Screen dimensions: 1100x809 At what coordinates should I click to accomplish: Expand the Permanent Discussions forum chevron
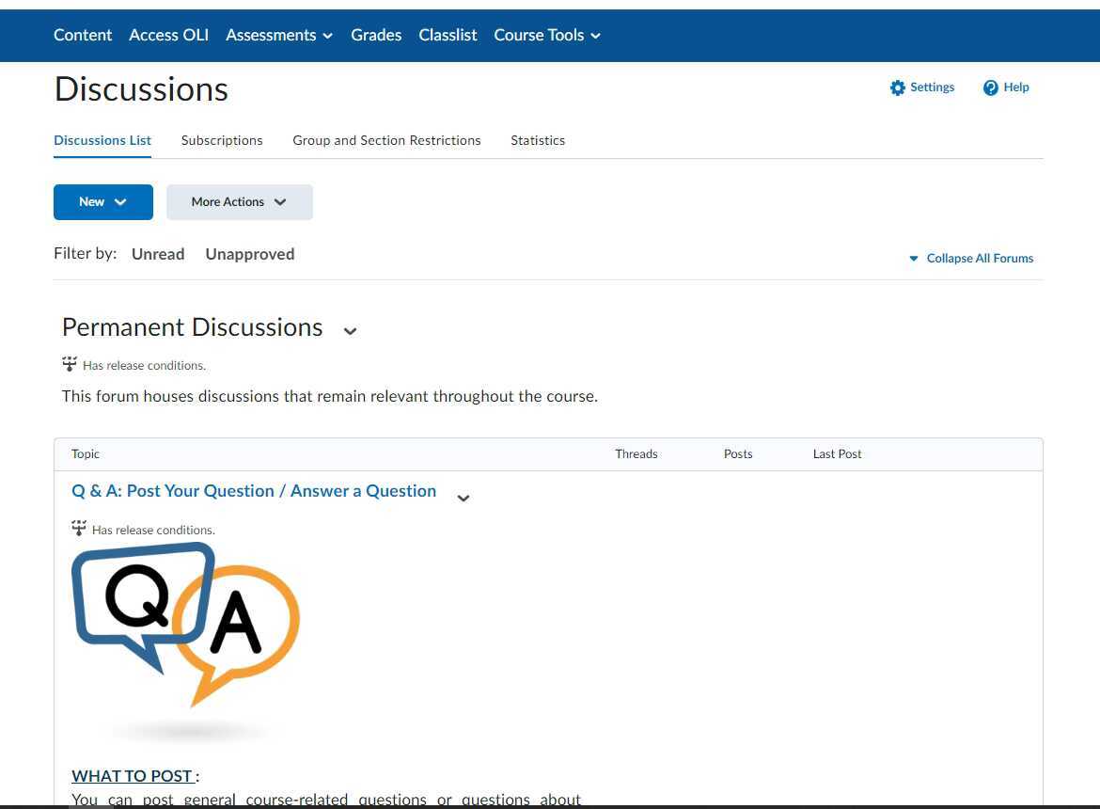pyautogui.click(x=350, y=331)
